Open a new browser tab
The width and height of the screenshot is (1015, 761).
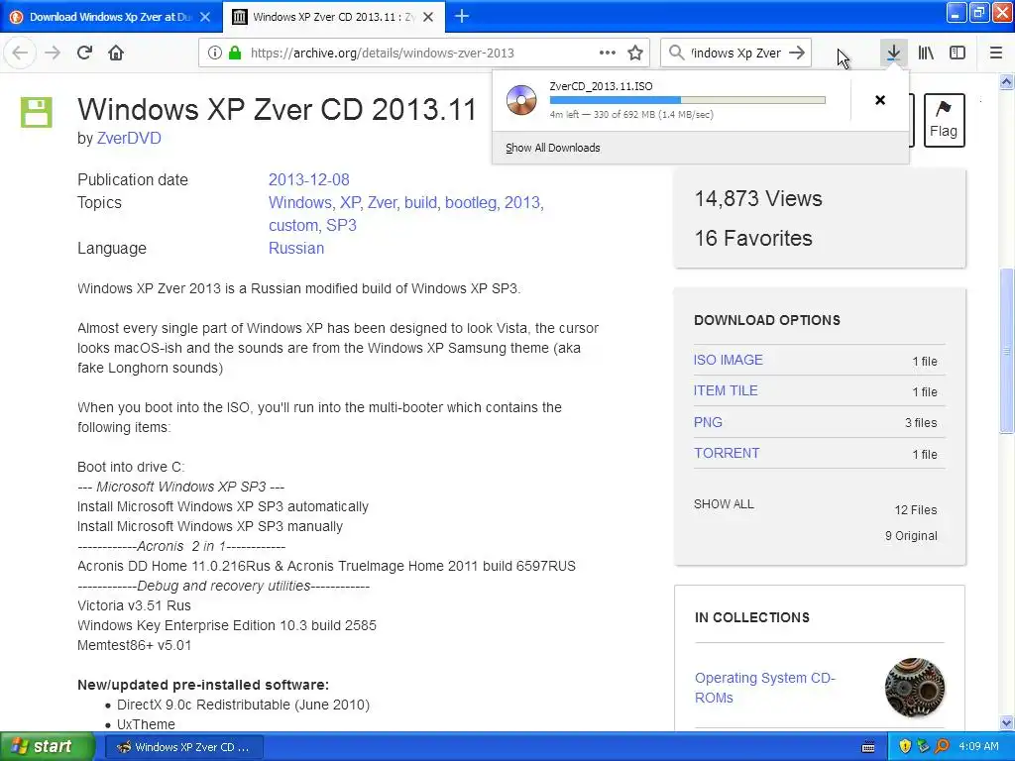pos(462,16)
